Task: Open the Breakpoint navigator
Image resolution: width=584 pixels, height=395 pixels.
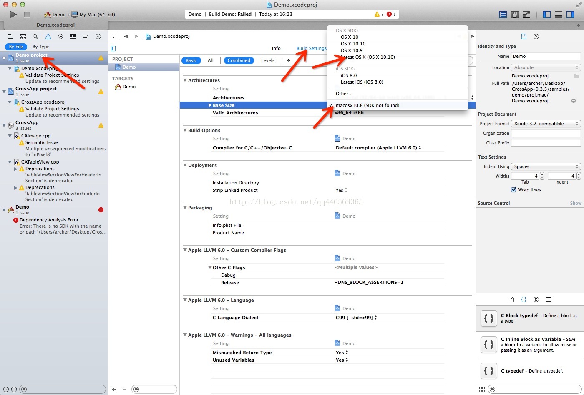Action: [x=86, y=37]
